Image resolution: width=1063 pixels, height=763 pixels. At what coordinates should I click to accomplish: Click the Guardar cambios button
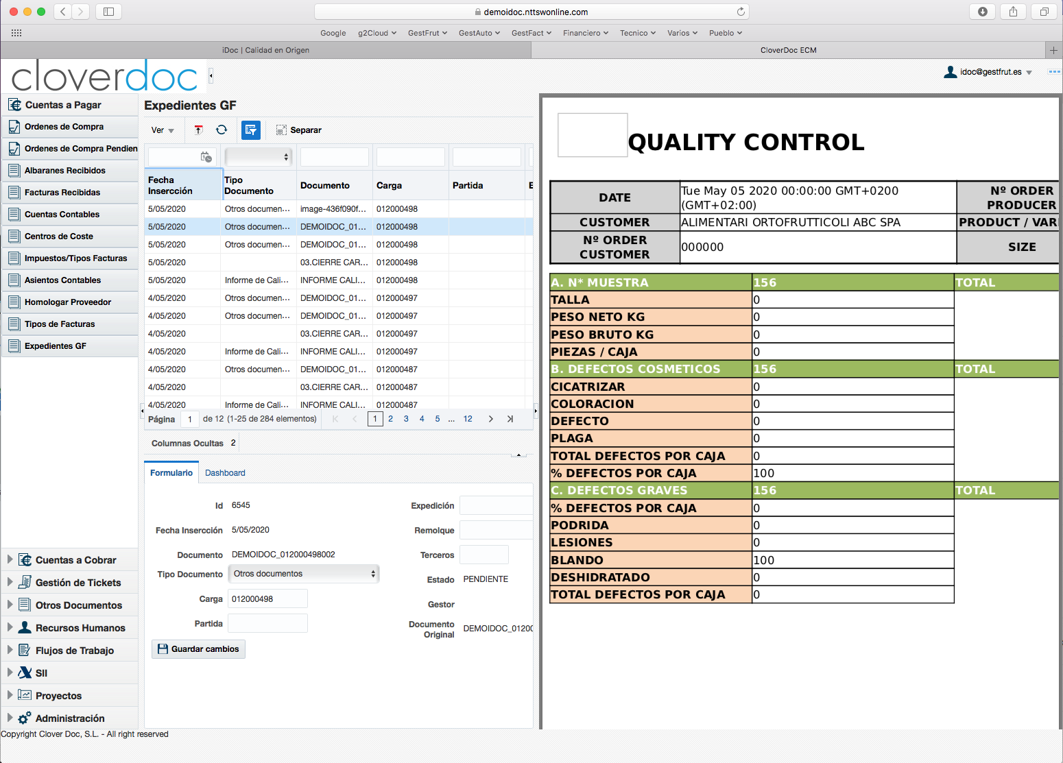pos(198,649)
